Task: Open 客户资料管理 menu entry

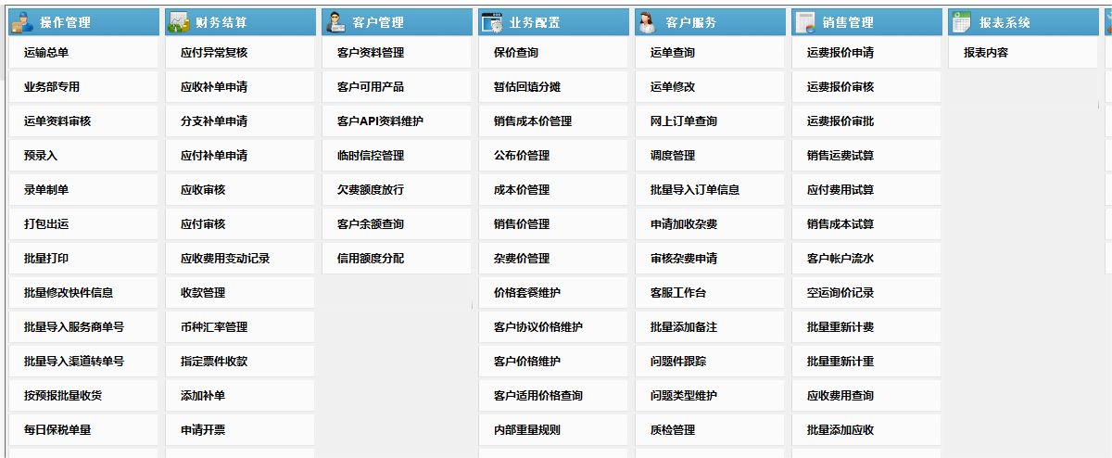Action: (x=371, y=53)
